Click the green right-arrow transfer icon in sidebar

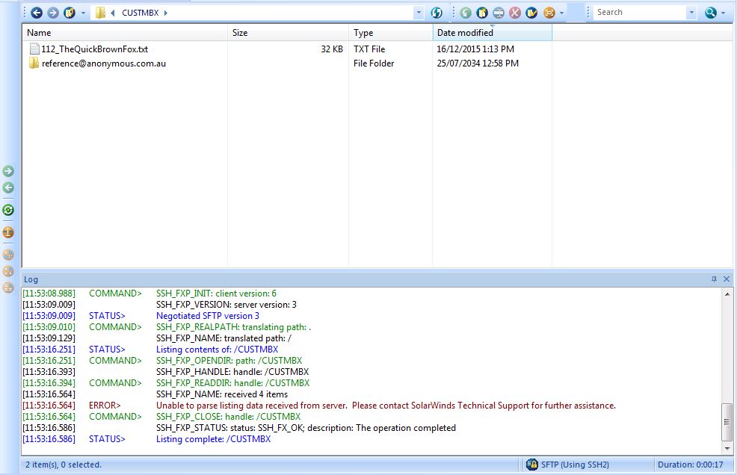click(8, 171)
